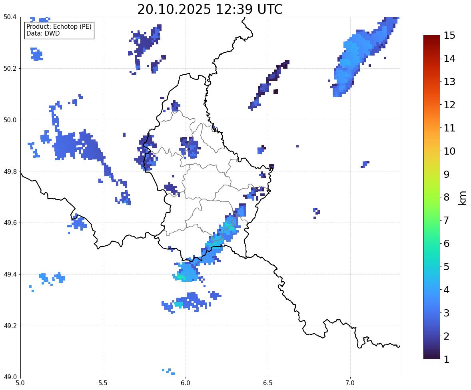This screenshot has height=390, width=471.
Task: Click the colorbar tick label 14
Action: pyautogui.click(x=449, y=59)
